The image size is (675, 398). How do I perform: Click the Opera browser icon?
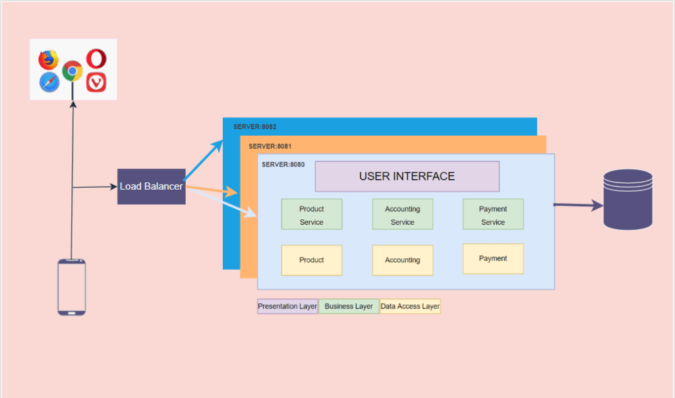coord(97,59)
